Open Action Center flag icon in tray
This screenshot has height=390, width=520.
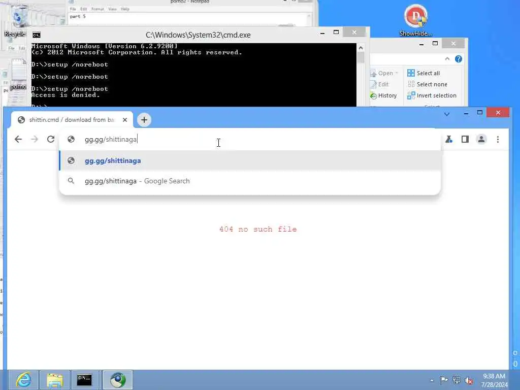tap(444, 380)
